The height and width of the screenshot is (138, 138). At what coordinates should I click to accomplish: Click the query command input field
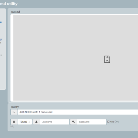coord(78,112)
